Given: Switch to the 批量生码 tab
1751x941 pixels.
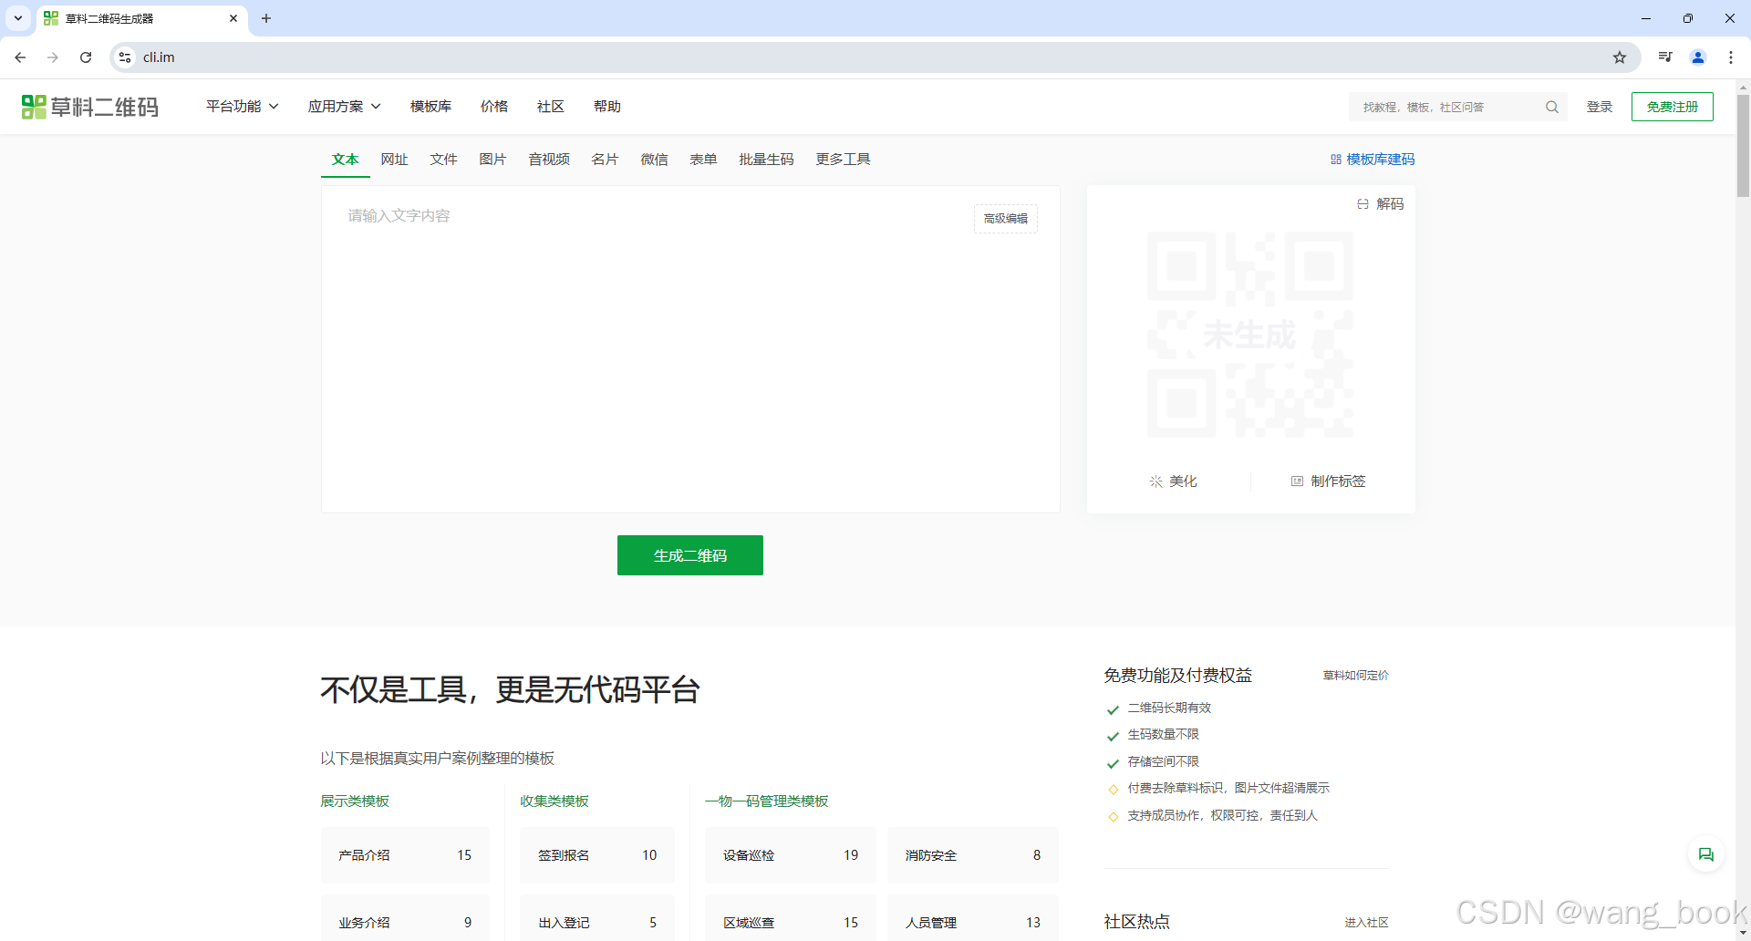Looking at the screenshot, I should [766, 160].
